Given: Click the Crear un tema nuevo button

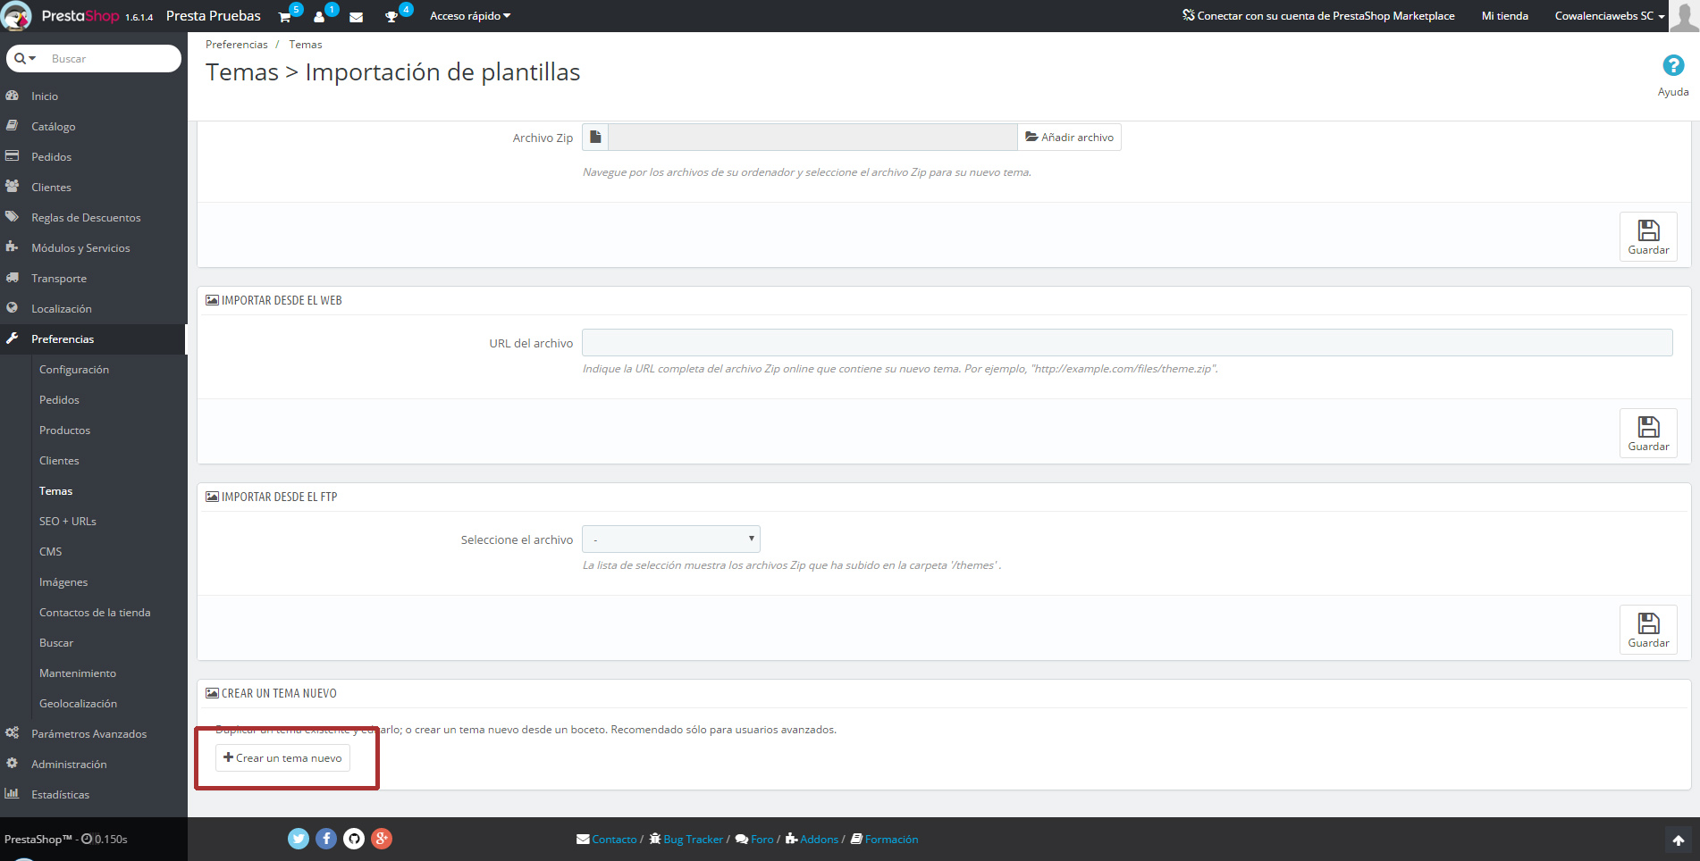Looking at the screenshot, I should [282, 758].
